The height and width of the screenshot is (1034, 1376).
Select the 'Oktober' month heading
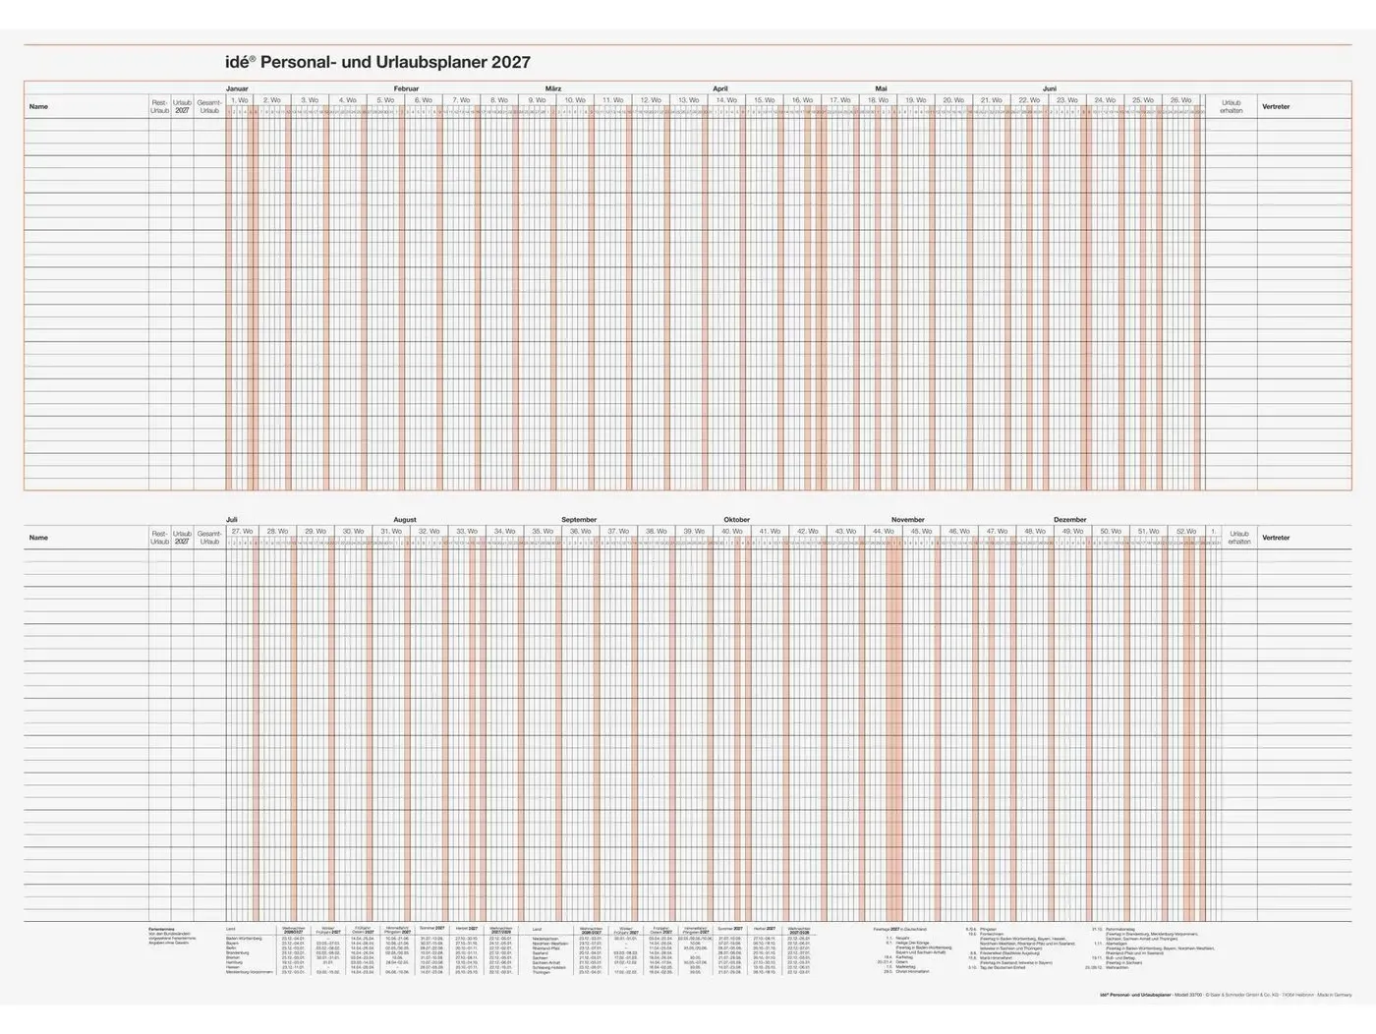(737, 519)
